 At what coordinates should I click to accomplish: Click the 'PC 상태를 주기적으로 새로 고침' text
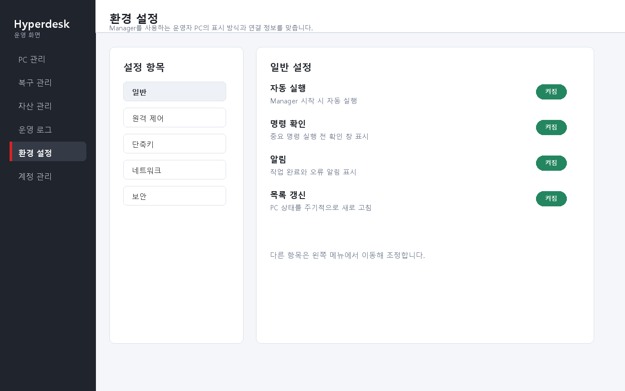tap(321, 208)
